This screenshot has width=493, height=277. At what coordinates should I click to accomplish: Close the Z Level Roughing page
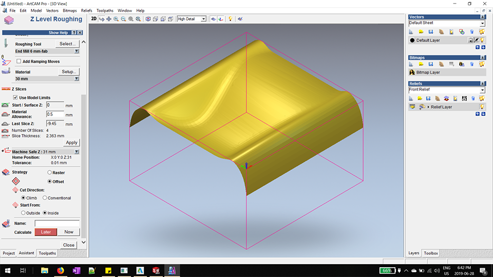(68, 245)
